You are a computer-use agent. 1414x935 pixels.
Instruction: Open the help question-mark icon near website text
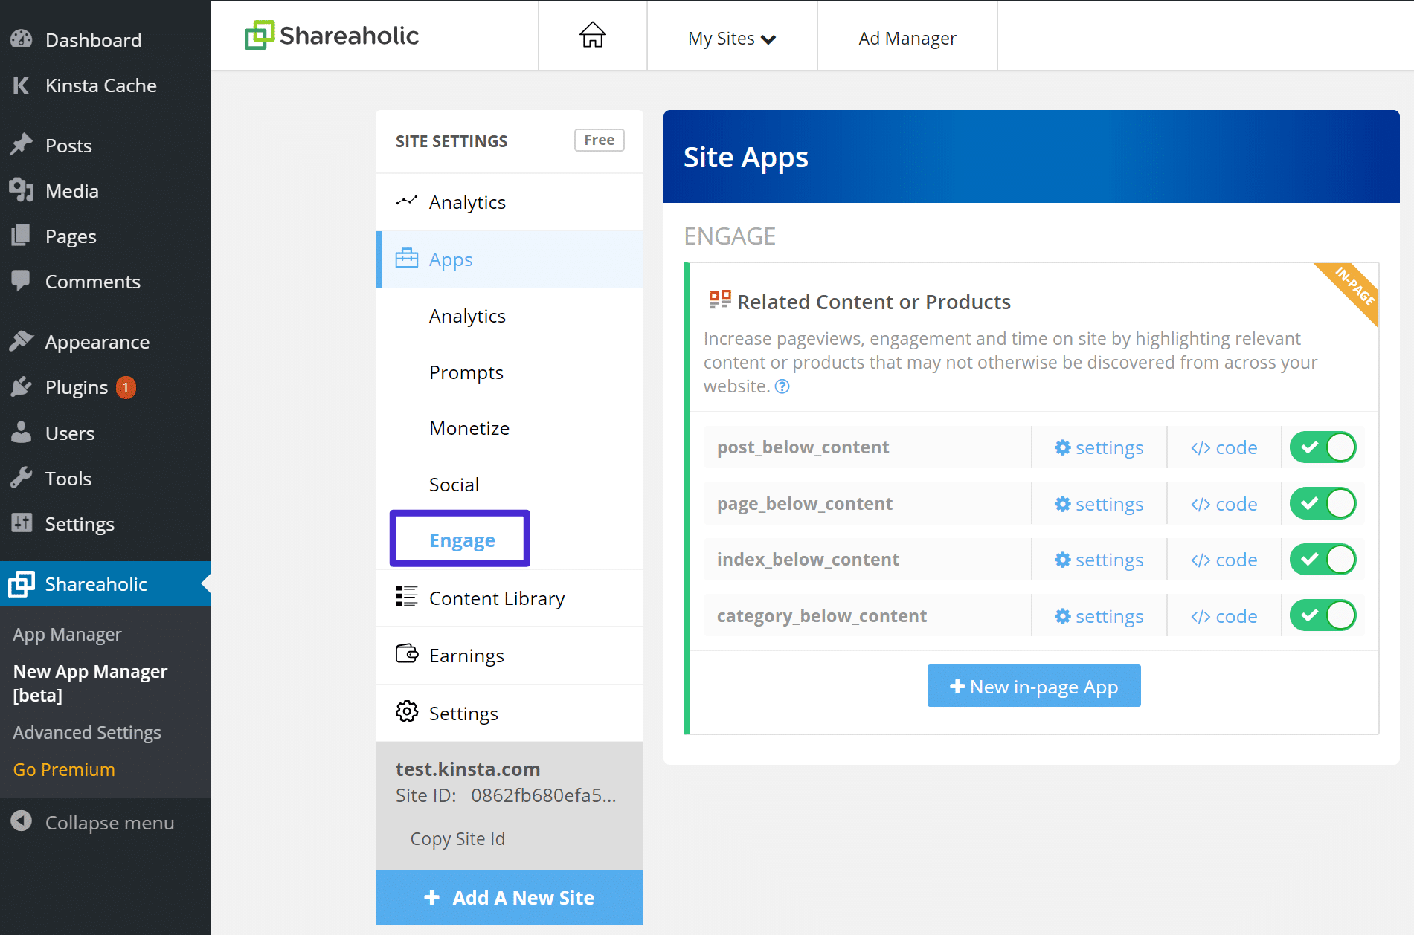[x=782, y=386]
